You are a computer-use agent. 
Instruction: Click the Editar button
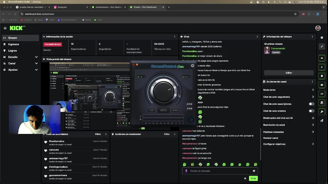289,73
